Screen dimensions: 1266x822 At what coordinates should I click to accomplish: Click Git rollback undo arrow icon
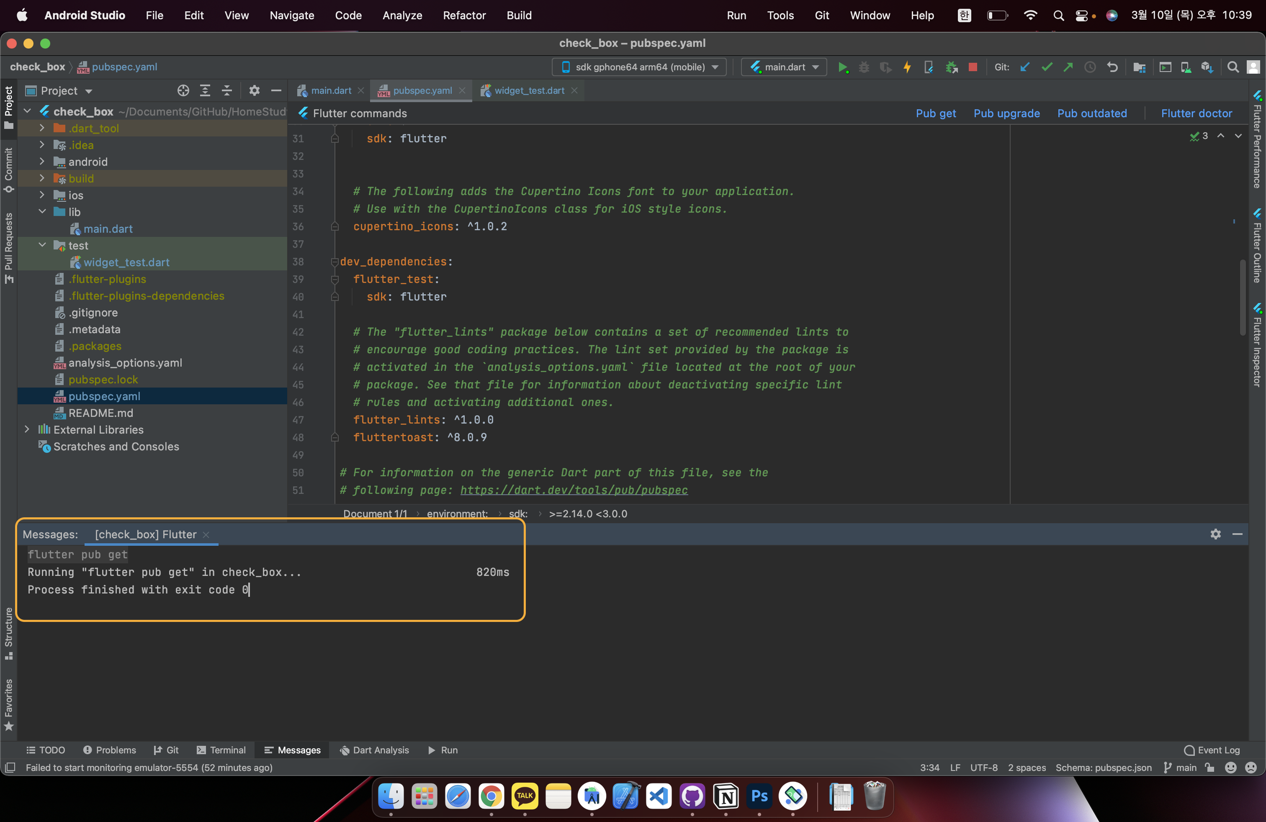(1112, 67)
